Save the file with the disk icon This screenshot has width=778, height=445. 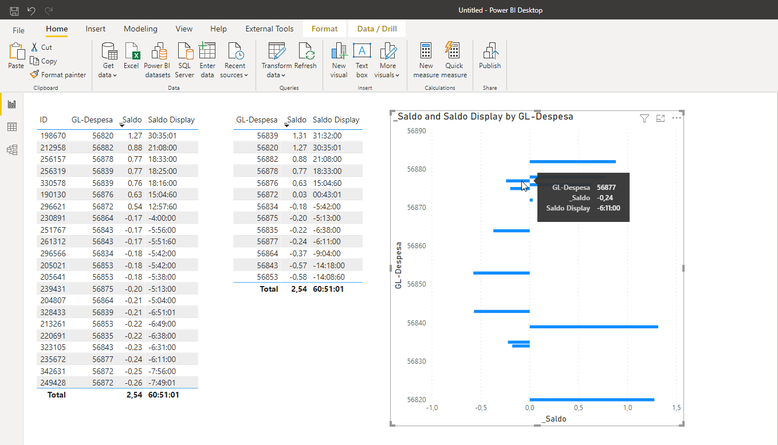(x=15, y=10)
